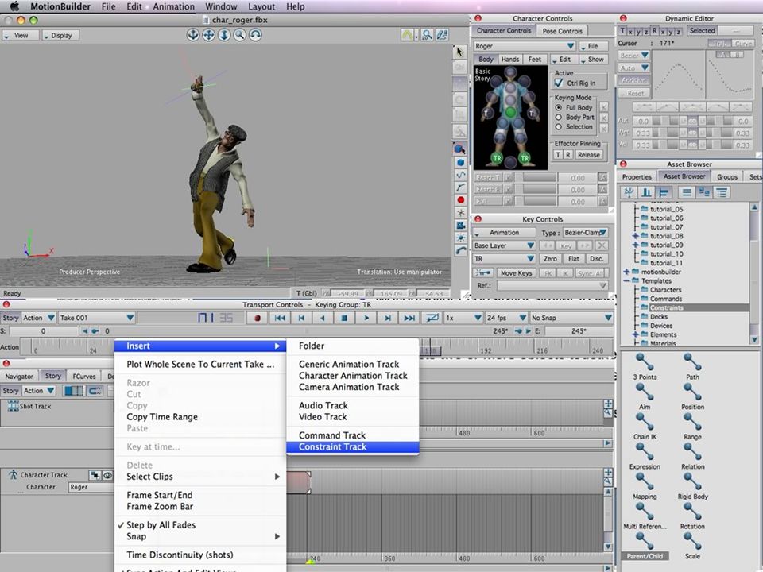Screen dimensions: 763x572
Task: Select the Chain IK constraint icon
Action: [x=645, y=422]
